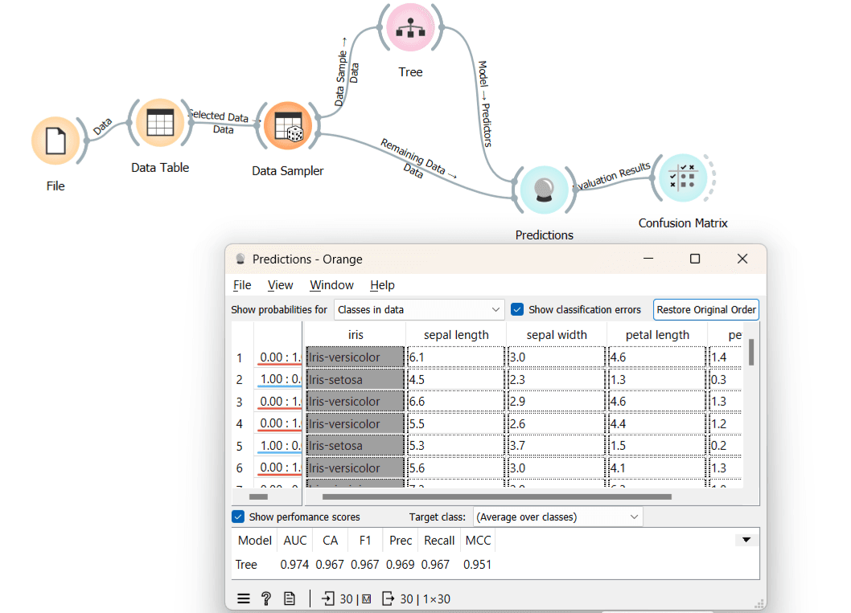Open the File widget node

[x=55, y=141]
